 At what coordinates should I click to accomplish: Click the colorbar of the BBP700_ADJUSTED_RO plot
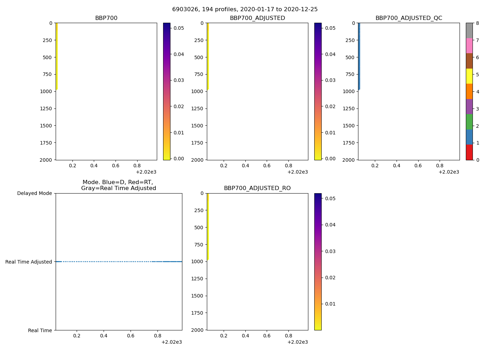pos(318,261)
